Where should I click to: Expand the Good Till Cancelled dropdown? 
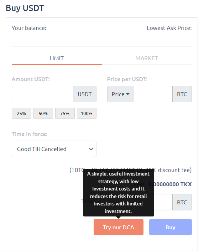[x=54, y=149]
